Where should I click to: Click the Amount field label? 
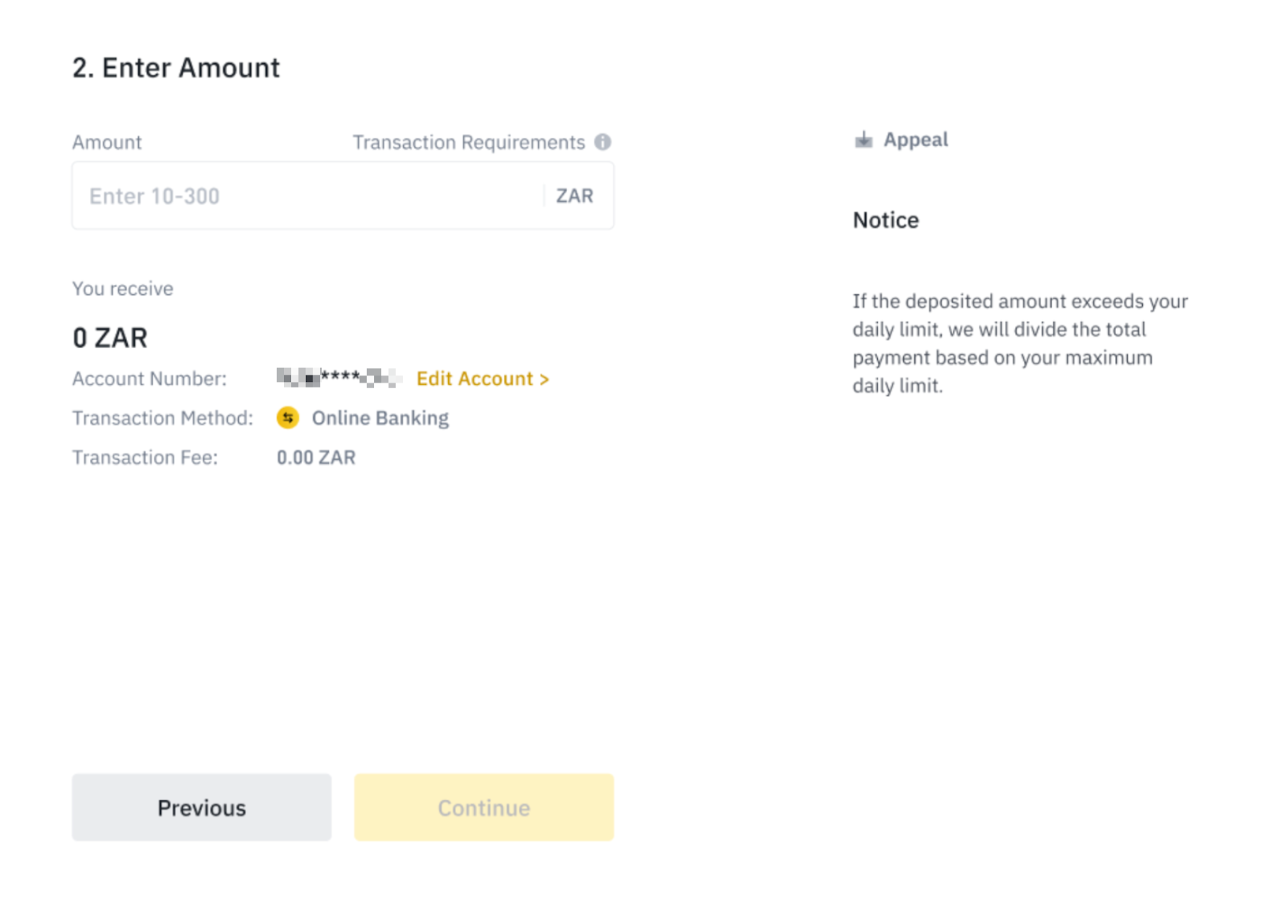pos(106,142)
